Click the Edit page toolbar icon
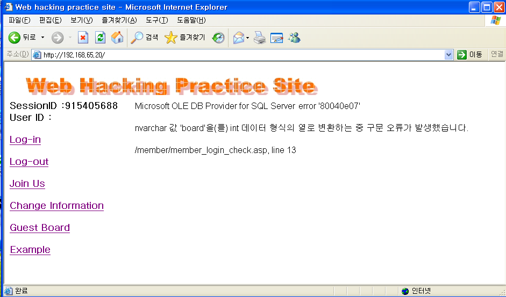This screenshot has height=297, width=506. tap(276, 38)
